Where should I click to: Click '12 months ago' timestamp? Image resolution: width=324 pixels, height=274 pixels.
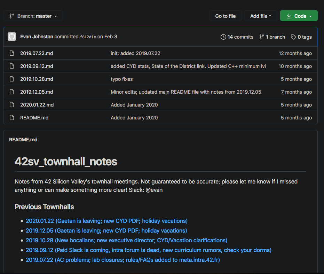[x=295, y=53]
